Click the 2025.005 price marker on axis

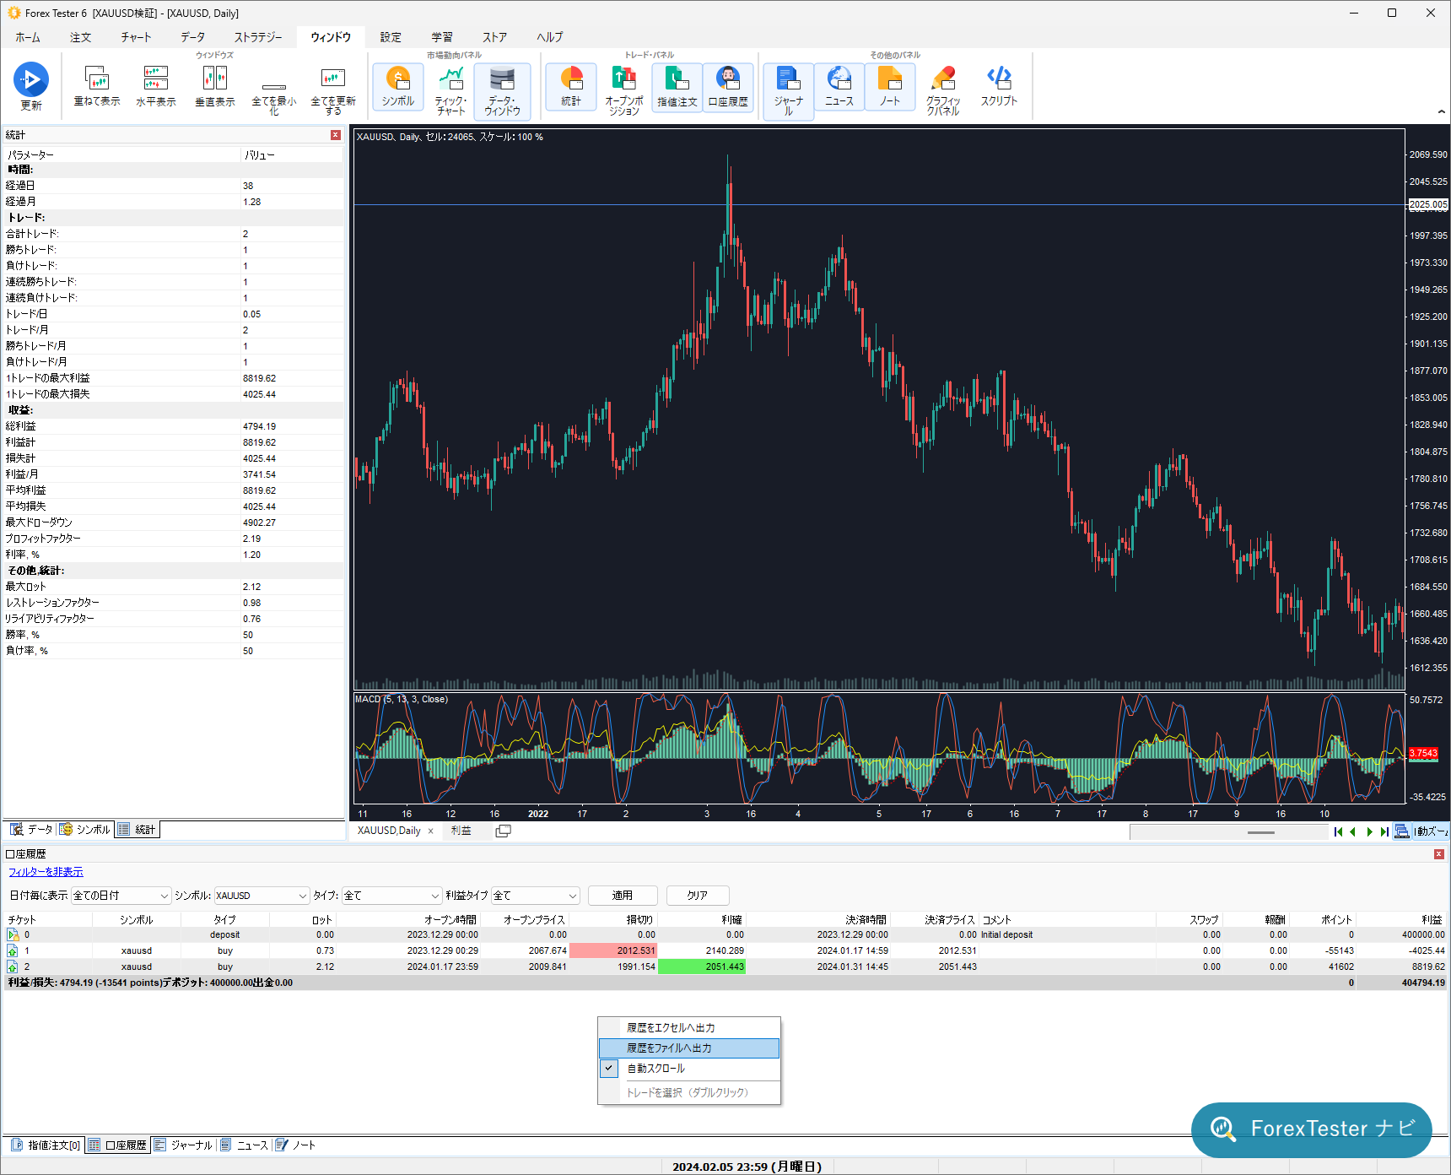pyautogui.click(x=1428, y=204)
